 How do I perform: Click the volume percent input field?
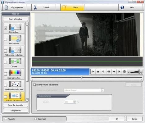(69, 102)
